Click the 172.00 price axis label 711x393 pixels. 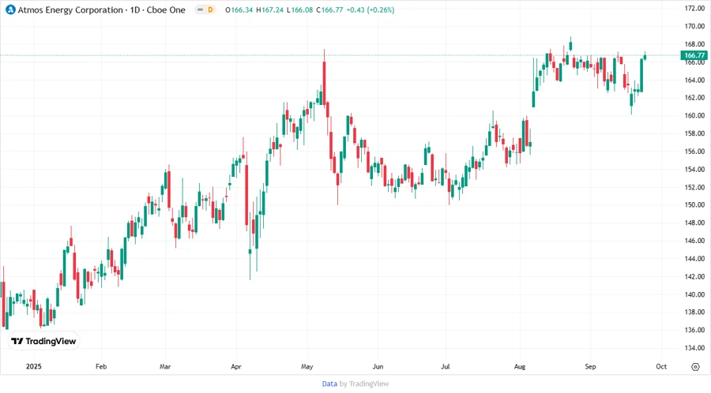(x=694, y=8)
